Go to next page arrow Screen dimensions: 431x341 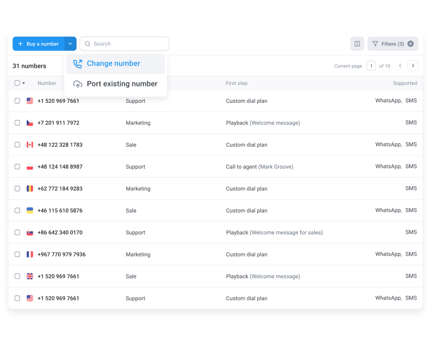point(413,66)
